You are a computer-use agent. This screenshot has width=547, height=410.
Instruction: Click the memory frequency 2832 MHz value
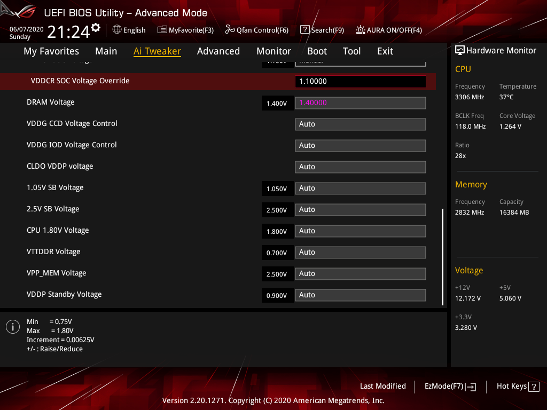(x=469, y=212)
